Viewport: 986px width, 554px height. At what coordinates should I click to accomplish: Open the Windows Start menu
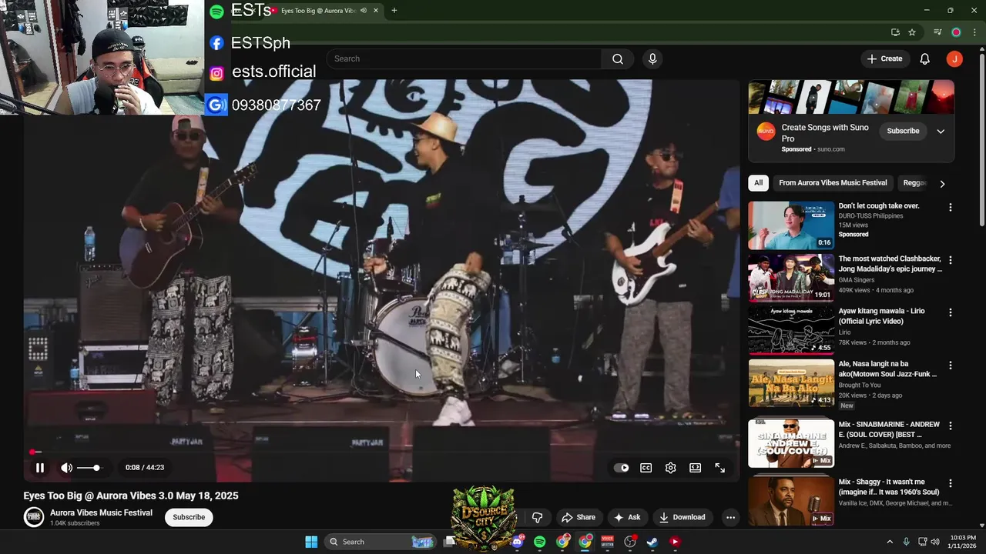pyautogui.click(x=311, y=542)
